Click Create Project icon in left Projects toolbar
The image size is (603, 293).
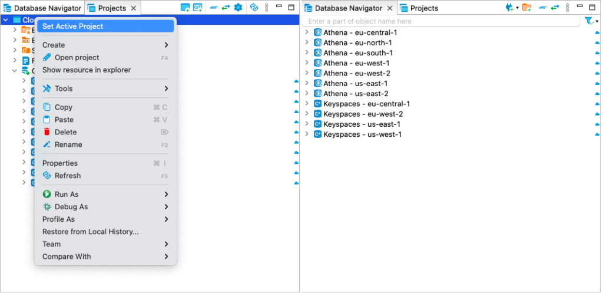click(x=185, y=7)
